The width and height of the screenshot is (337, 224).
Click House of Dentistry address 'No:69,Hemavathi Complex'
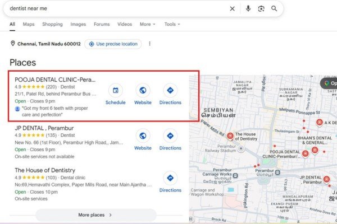pyautogui.click(x=83, y=185)
